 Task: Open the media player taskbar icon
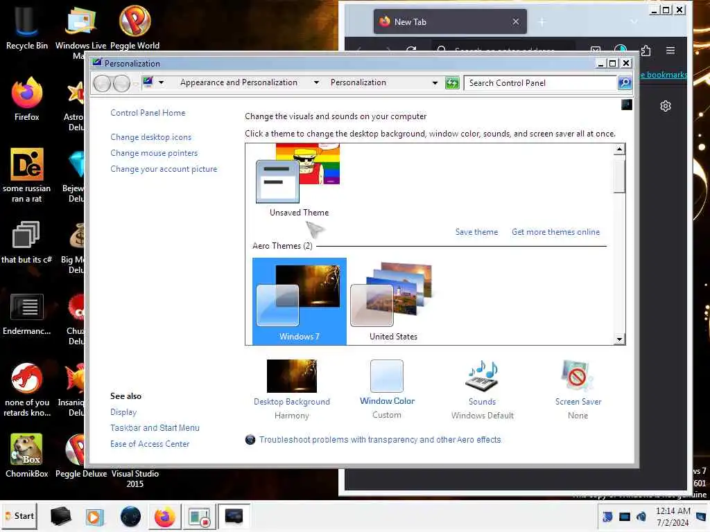pyautogui.click(x=94, y=516)
